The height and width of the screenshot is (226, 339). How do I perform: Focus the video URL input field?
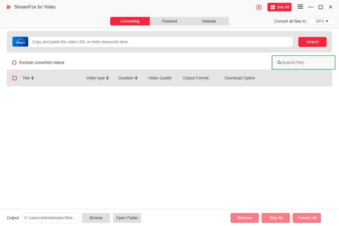(x=161, y=42)
